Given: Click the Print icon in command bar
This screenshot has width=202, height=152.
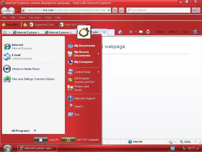Looking at the screenshot, I should click(x=148, y=32).
